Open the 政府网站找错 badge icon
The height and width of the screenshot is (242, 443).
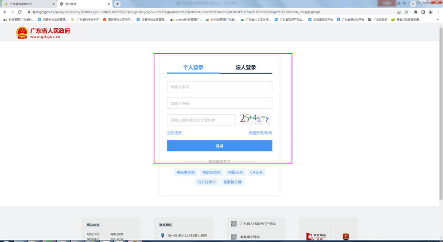coord(316,236)
